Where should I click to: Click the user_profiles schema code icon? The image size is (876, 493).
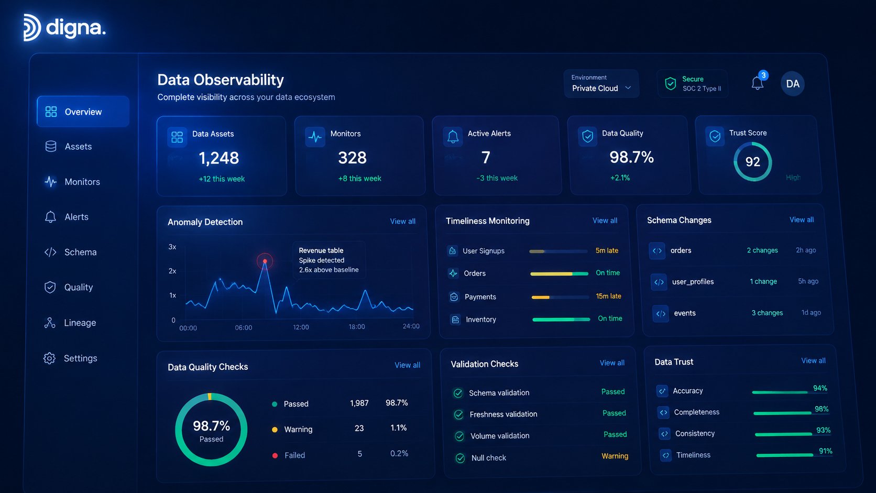click(659, 282)
